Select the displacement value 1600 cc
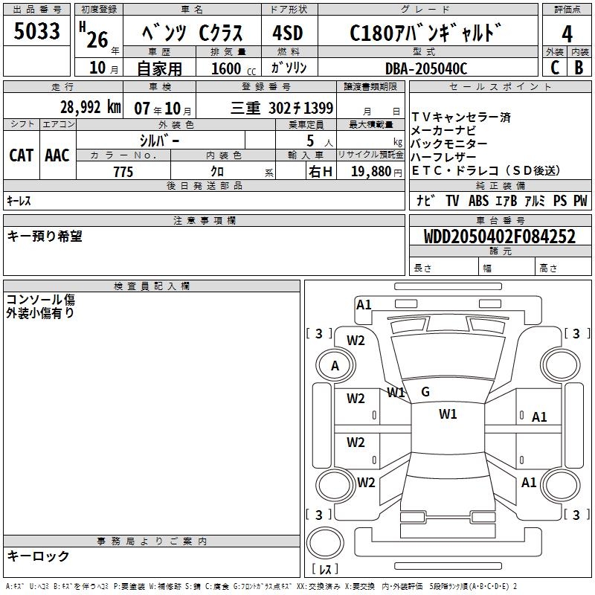595x595 pixels. point(234,68)
